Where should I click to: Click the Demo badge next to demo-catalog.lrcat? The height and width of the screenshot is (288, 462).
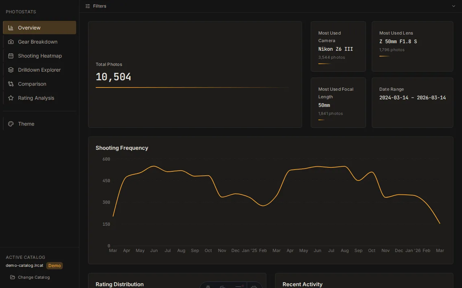55,266
